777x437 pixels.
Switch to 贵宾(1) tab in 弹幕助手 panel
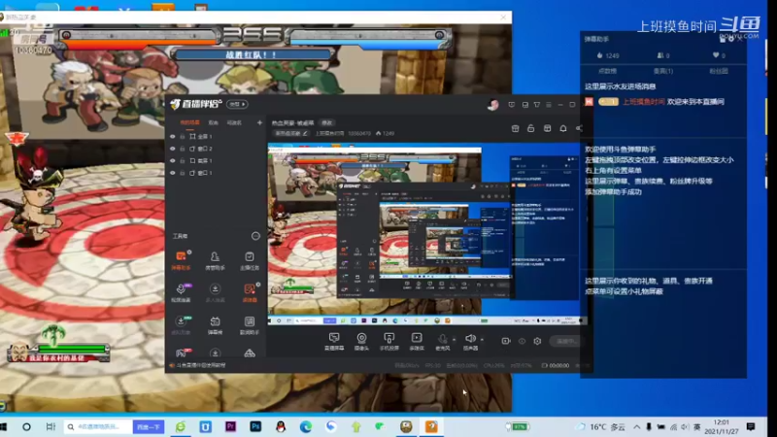coord(663,71)
